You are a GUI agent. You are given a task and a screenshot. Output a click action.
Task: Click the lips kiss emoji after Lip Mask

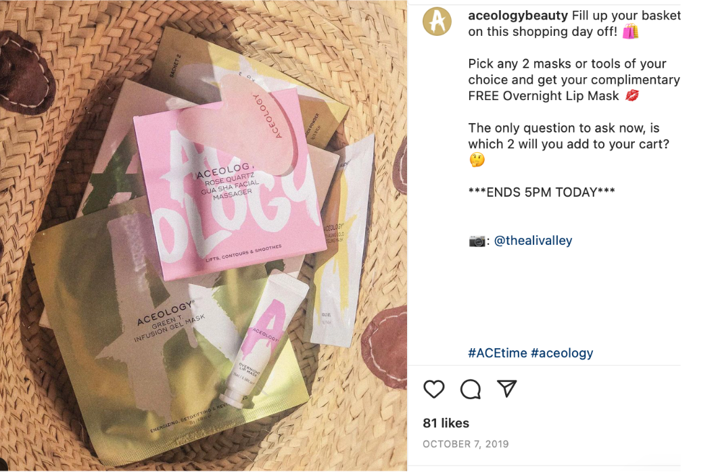coord(632,95)
